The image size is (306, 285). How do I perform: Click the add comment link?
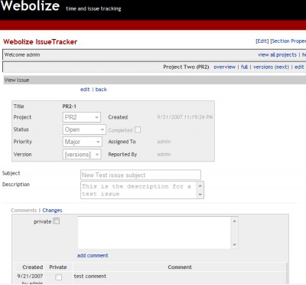point(93,255)
